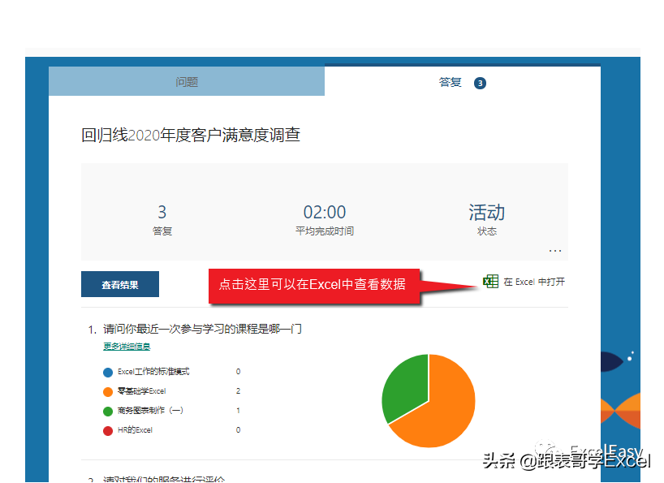This screenshot has width=664, height=483.
Task: Click the blue legend dot for Excel工作的标准模式
Action: click(108, 372)
